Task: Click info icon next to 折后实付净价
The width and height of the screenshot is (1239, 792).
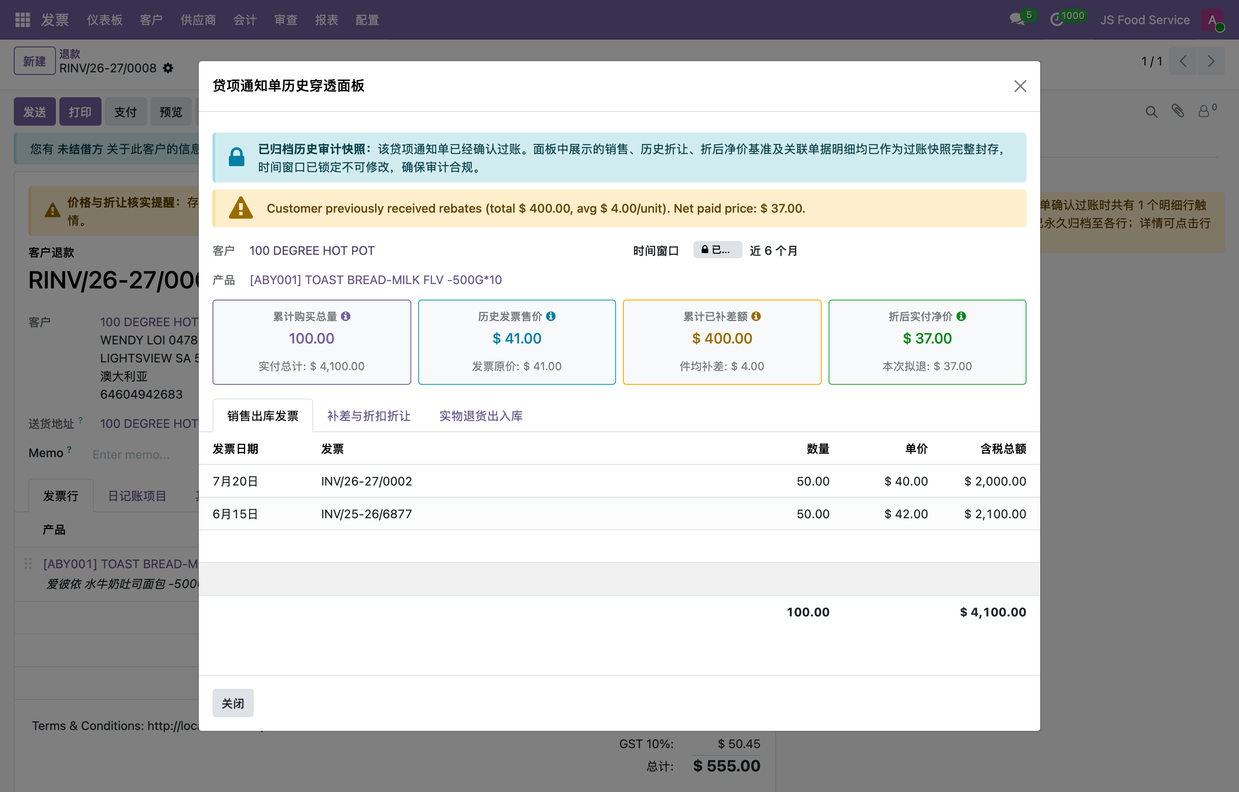Action: 961,316
